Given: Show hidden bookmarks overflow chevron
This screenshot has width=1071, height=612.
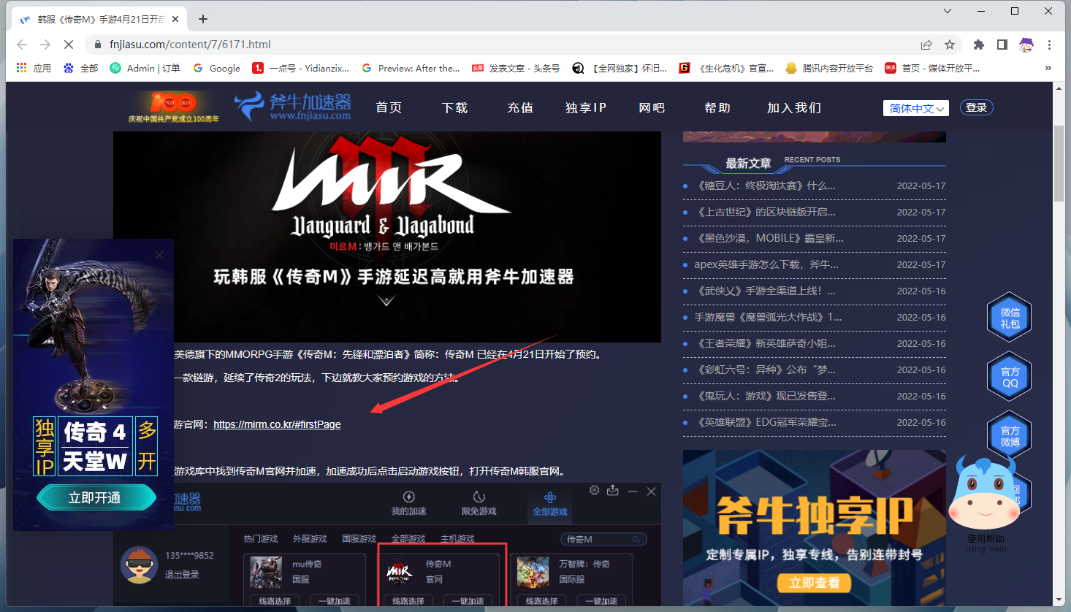Looking at the screenshot, I should [x=1048, y=68].
